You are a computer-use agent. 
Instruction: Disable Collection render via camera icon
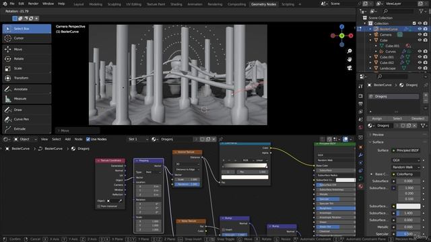(426, 24)
